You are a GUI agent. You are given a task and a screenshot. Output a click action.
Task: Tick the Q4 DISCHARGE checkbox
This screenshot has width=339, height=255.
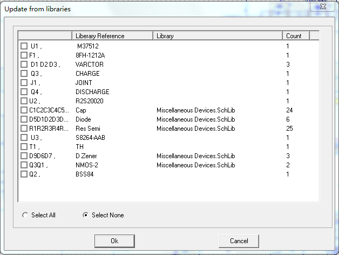click(x=24, y=92)
